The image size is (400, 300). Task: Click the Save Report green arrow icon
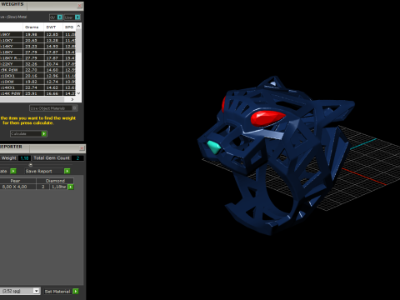67,171
